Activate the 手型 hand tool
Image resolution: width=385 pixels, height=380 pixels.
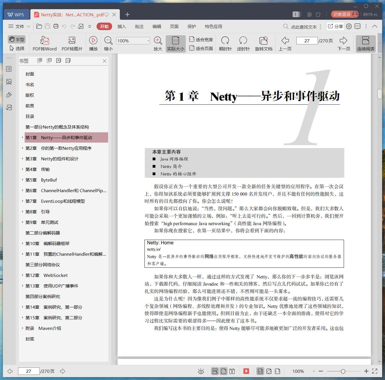[17, 39]
